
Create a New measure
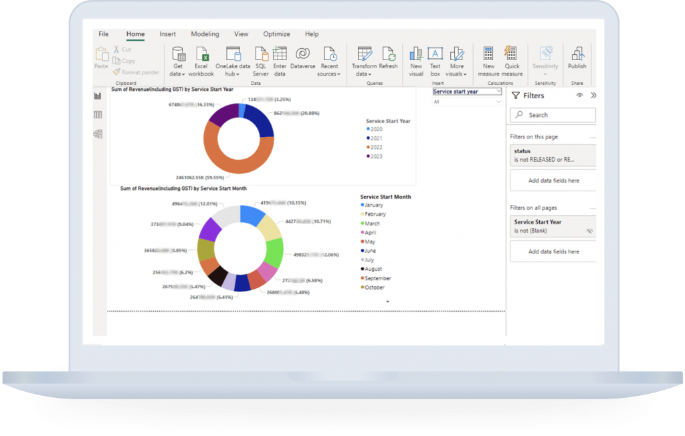pyautogui.click(x=488, y=62)
